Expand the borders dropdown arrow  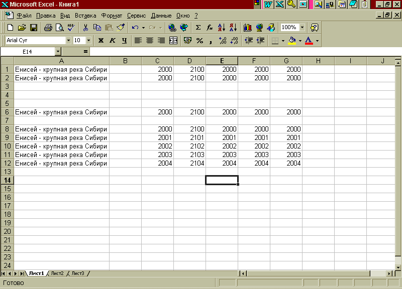click(283, 41)
